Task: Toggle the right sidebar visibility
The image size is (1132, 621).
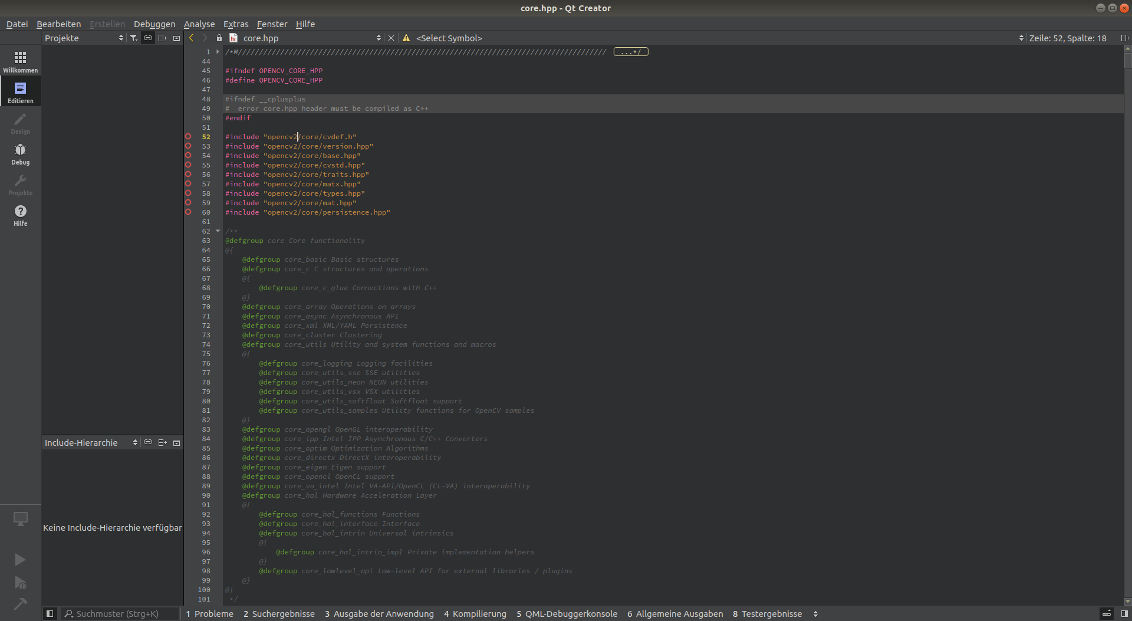Action: pyautogui.click(x=1124, y=613)
